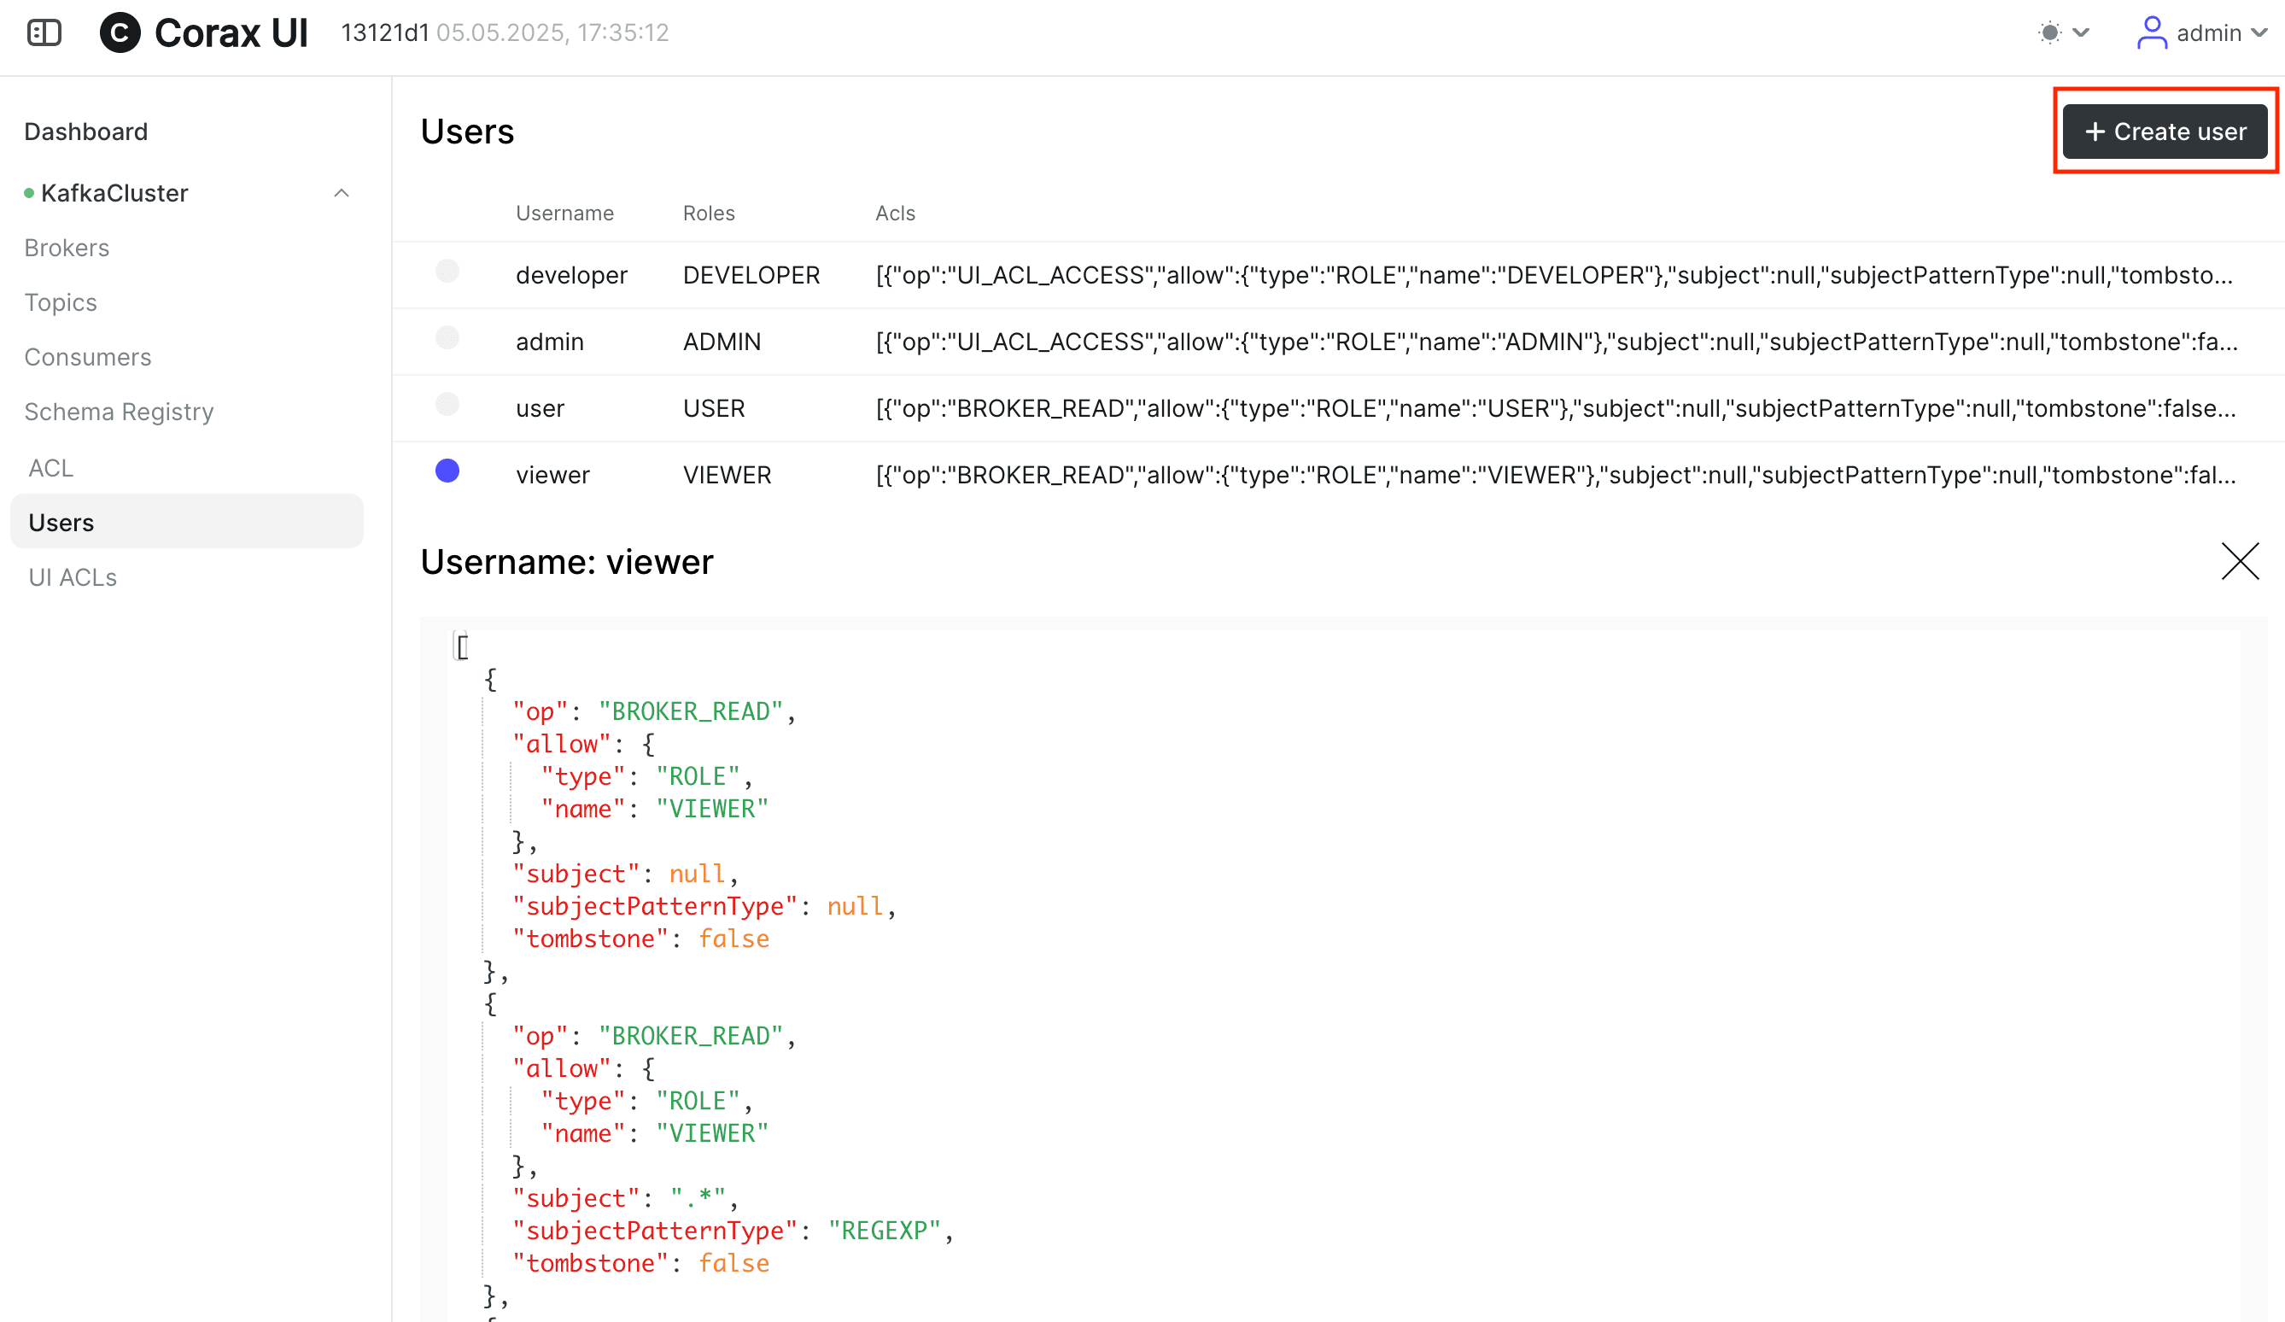The height and width of the screenshot is (1322, 2285).
Task: Open the theme dropdown arrow
Action: pyautogui.click(x=2081, y=32)
